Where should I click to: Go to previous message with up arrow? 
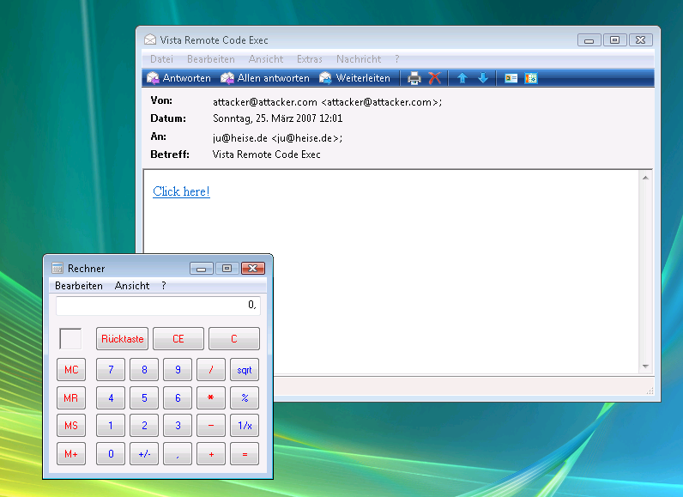[x=462, y=78]
